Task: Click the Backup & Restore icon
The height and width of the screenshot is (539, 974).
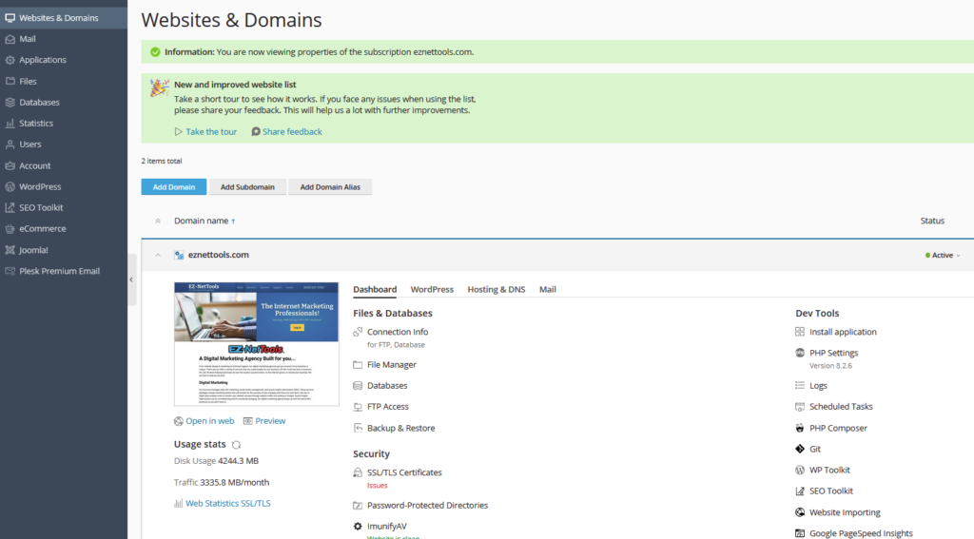Action: point(358,428)
